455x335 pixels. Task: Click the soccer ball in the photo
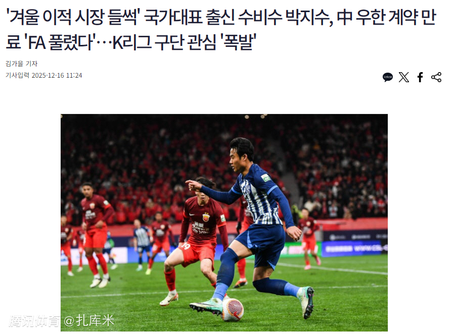pyautogui.click(x=233, y=309)
